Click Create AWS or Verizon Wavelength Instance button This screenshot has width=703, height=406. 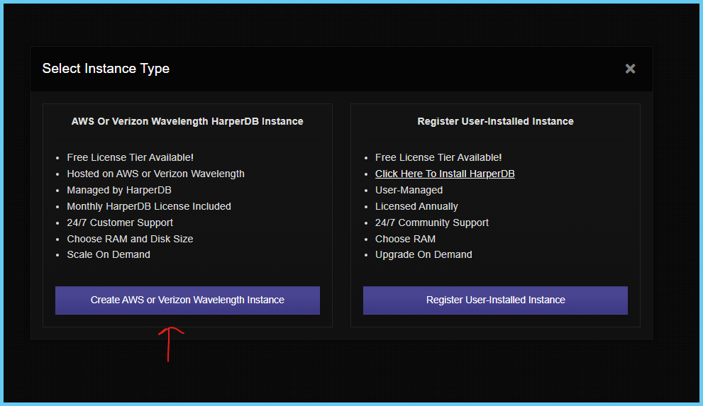[x=187, y=300]
